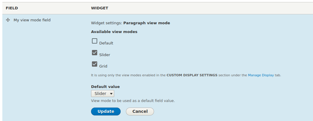Click the Grid checkbox text label

pos(103,66)
